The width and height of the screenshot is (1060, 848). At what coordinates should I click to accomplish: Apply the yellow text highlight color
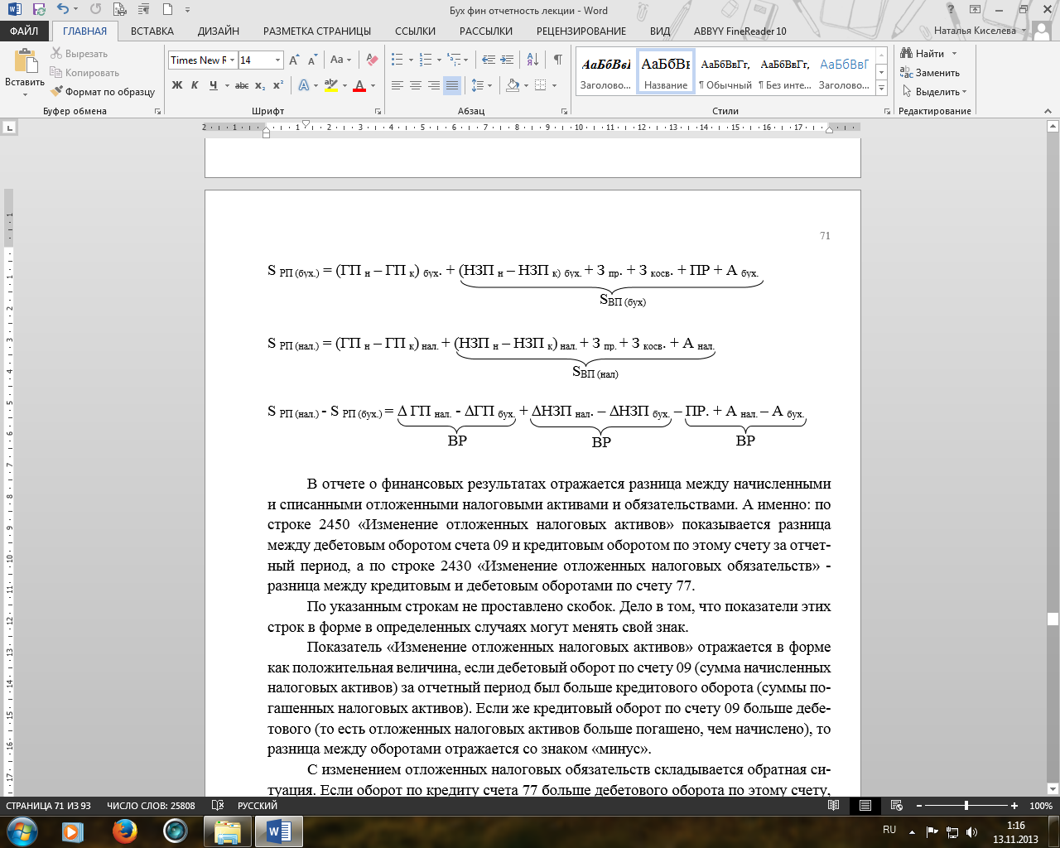(331, 85)
